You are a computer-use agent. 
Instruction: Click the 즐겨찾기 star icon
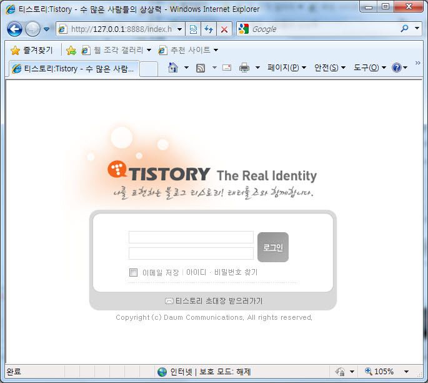coord(15,50)
